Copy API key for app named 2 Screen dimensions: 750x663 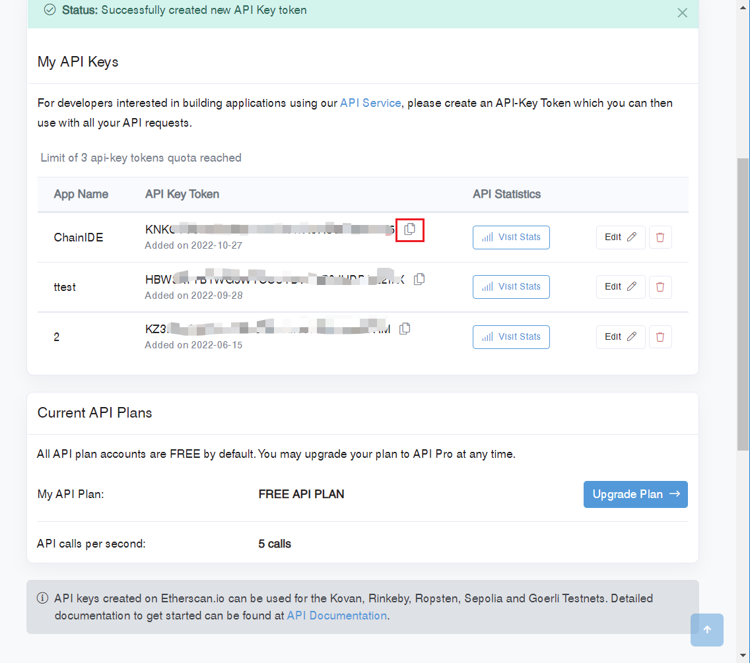[x=405, y=329]
